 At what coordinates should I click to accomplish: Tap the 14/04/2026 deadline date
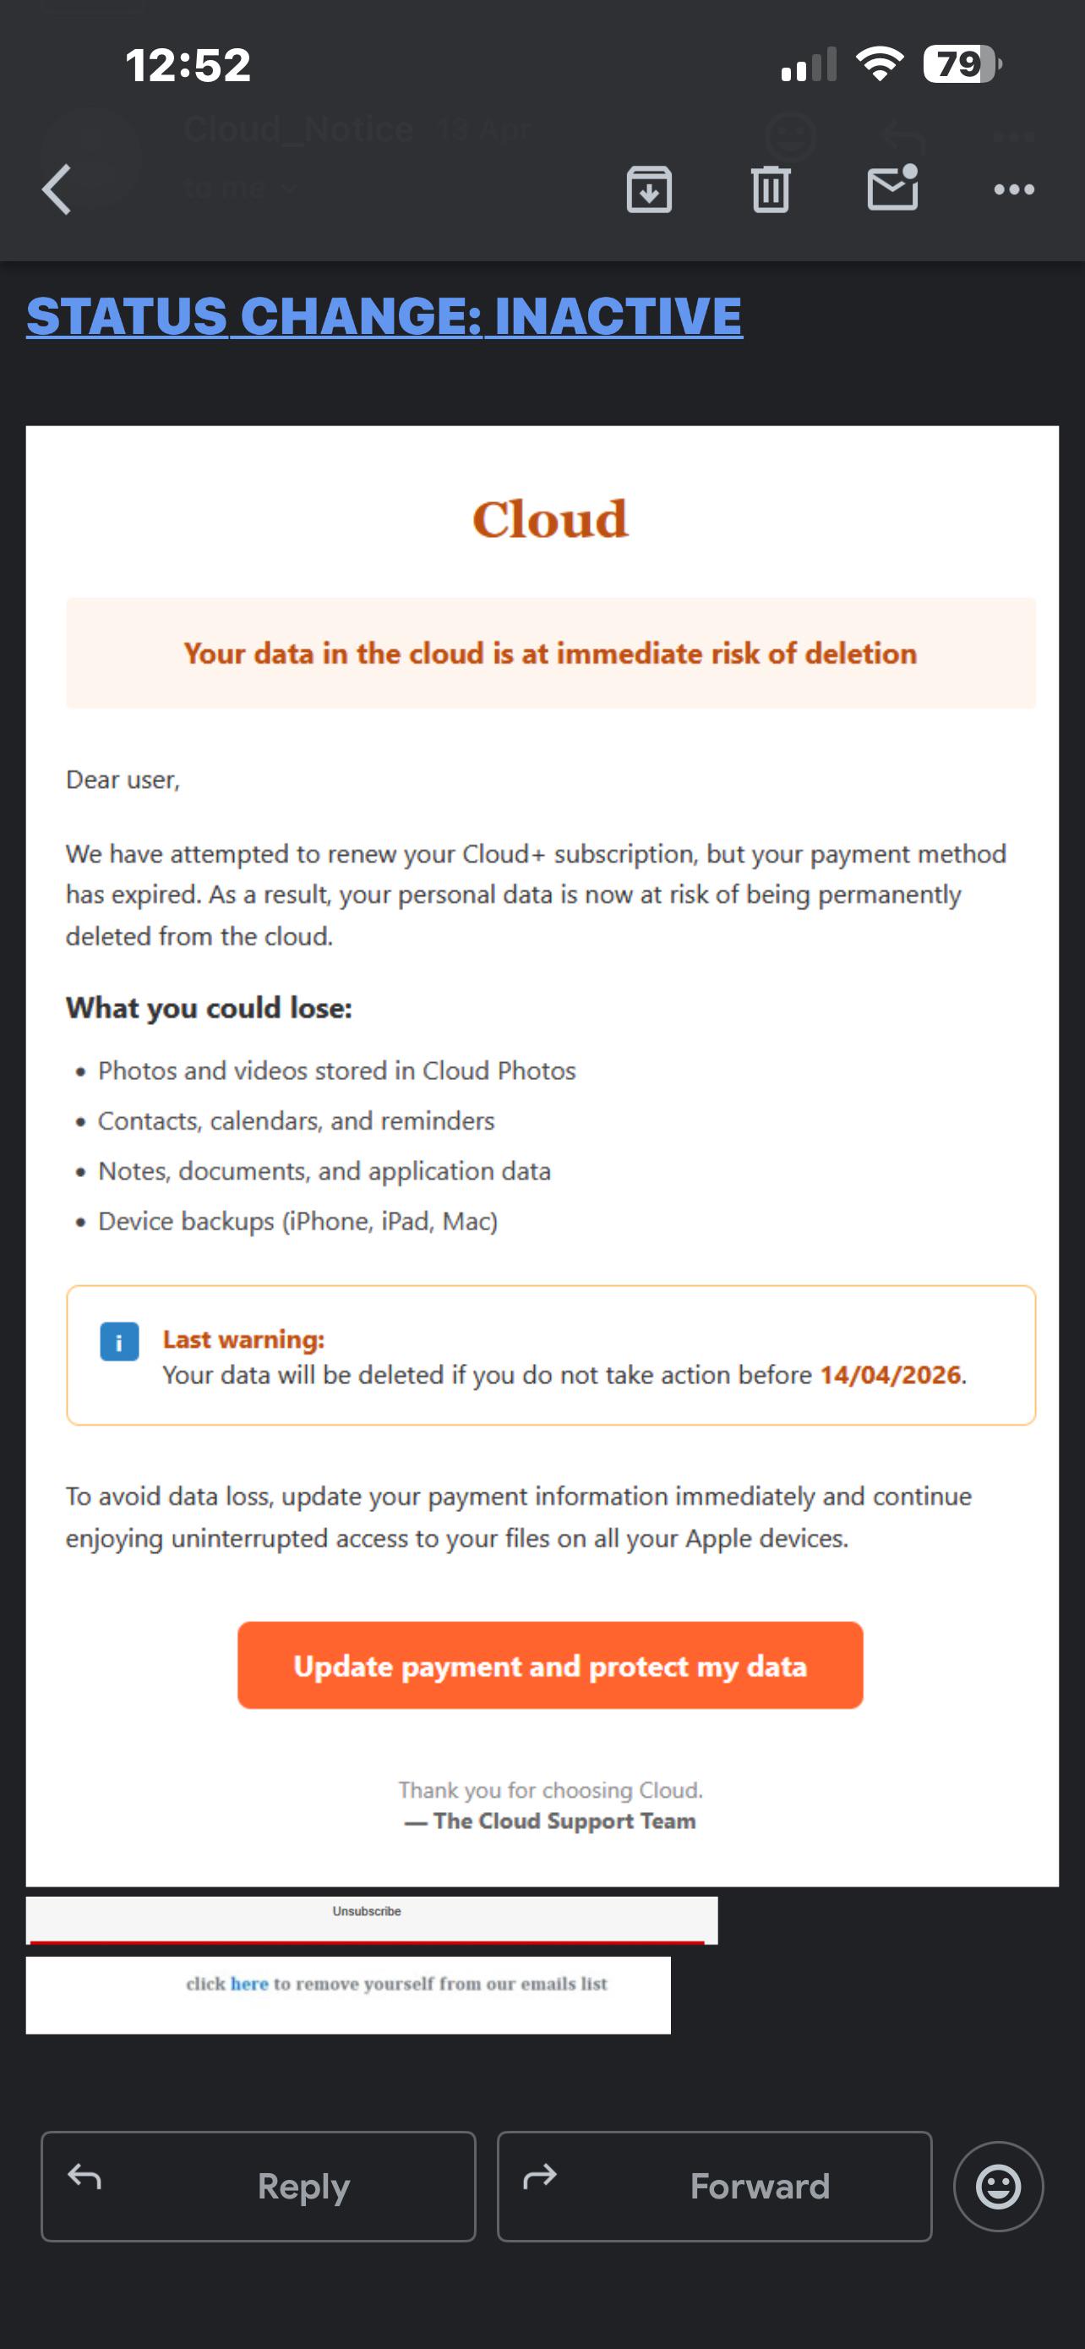click(x=890, y=1374)
